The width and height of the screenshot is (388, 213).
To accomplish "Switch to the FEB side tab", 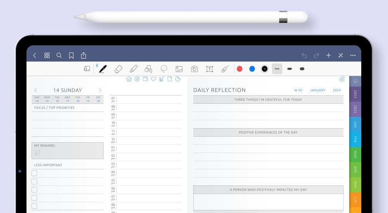I will tap(355, 139).
